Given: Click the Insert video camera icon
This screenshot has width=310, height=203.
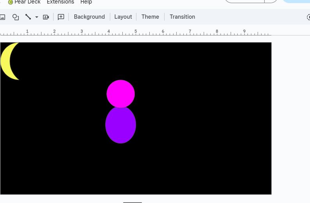Looking at the screenshot, I should (x=46, y=17).
